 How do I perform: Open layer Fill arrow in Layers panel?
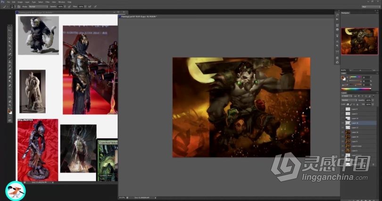coord(373,105)
